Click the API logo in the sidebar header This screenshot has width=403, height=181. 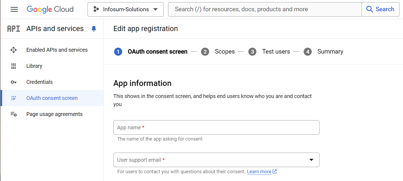[x=13, y=28]
